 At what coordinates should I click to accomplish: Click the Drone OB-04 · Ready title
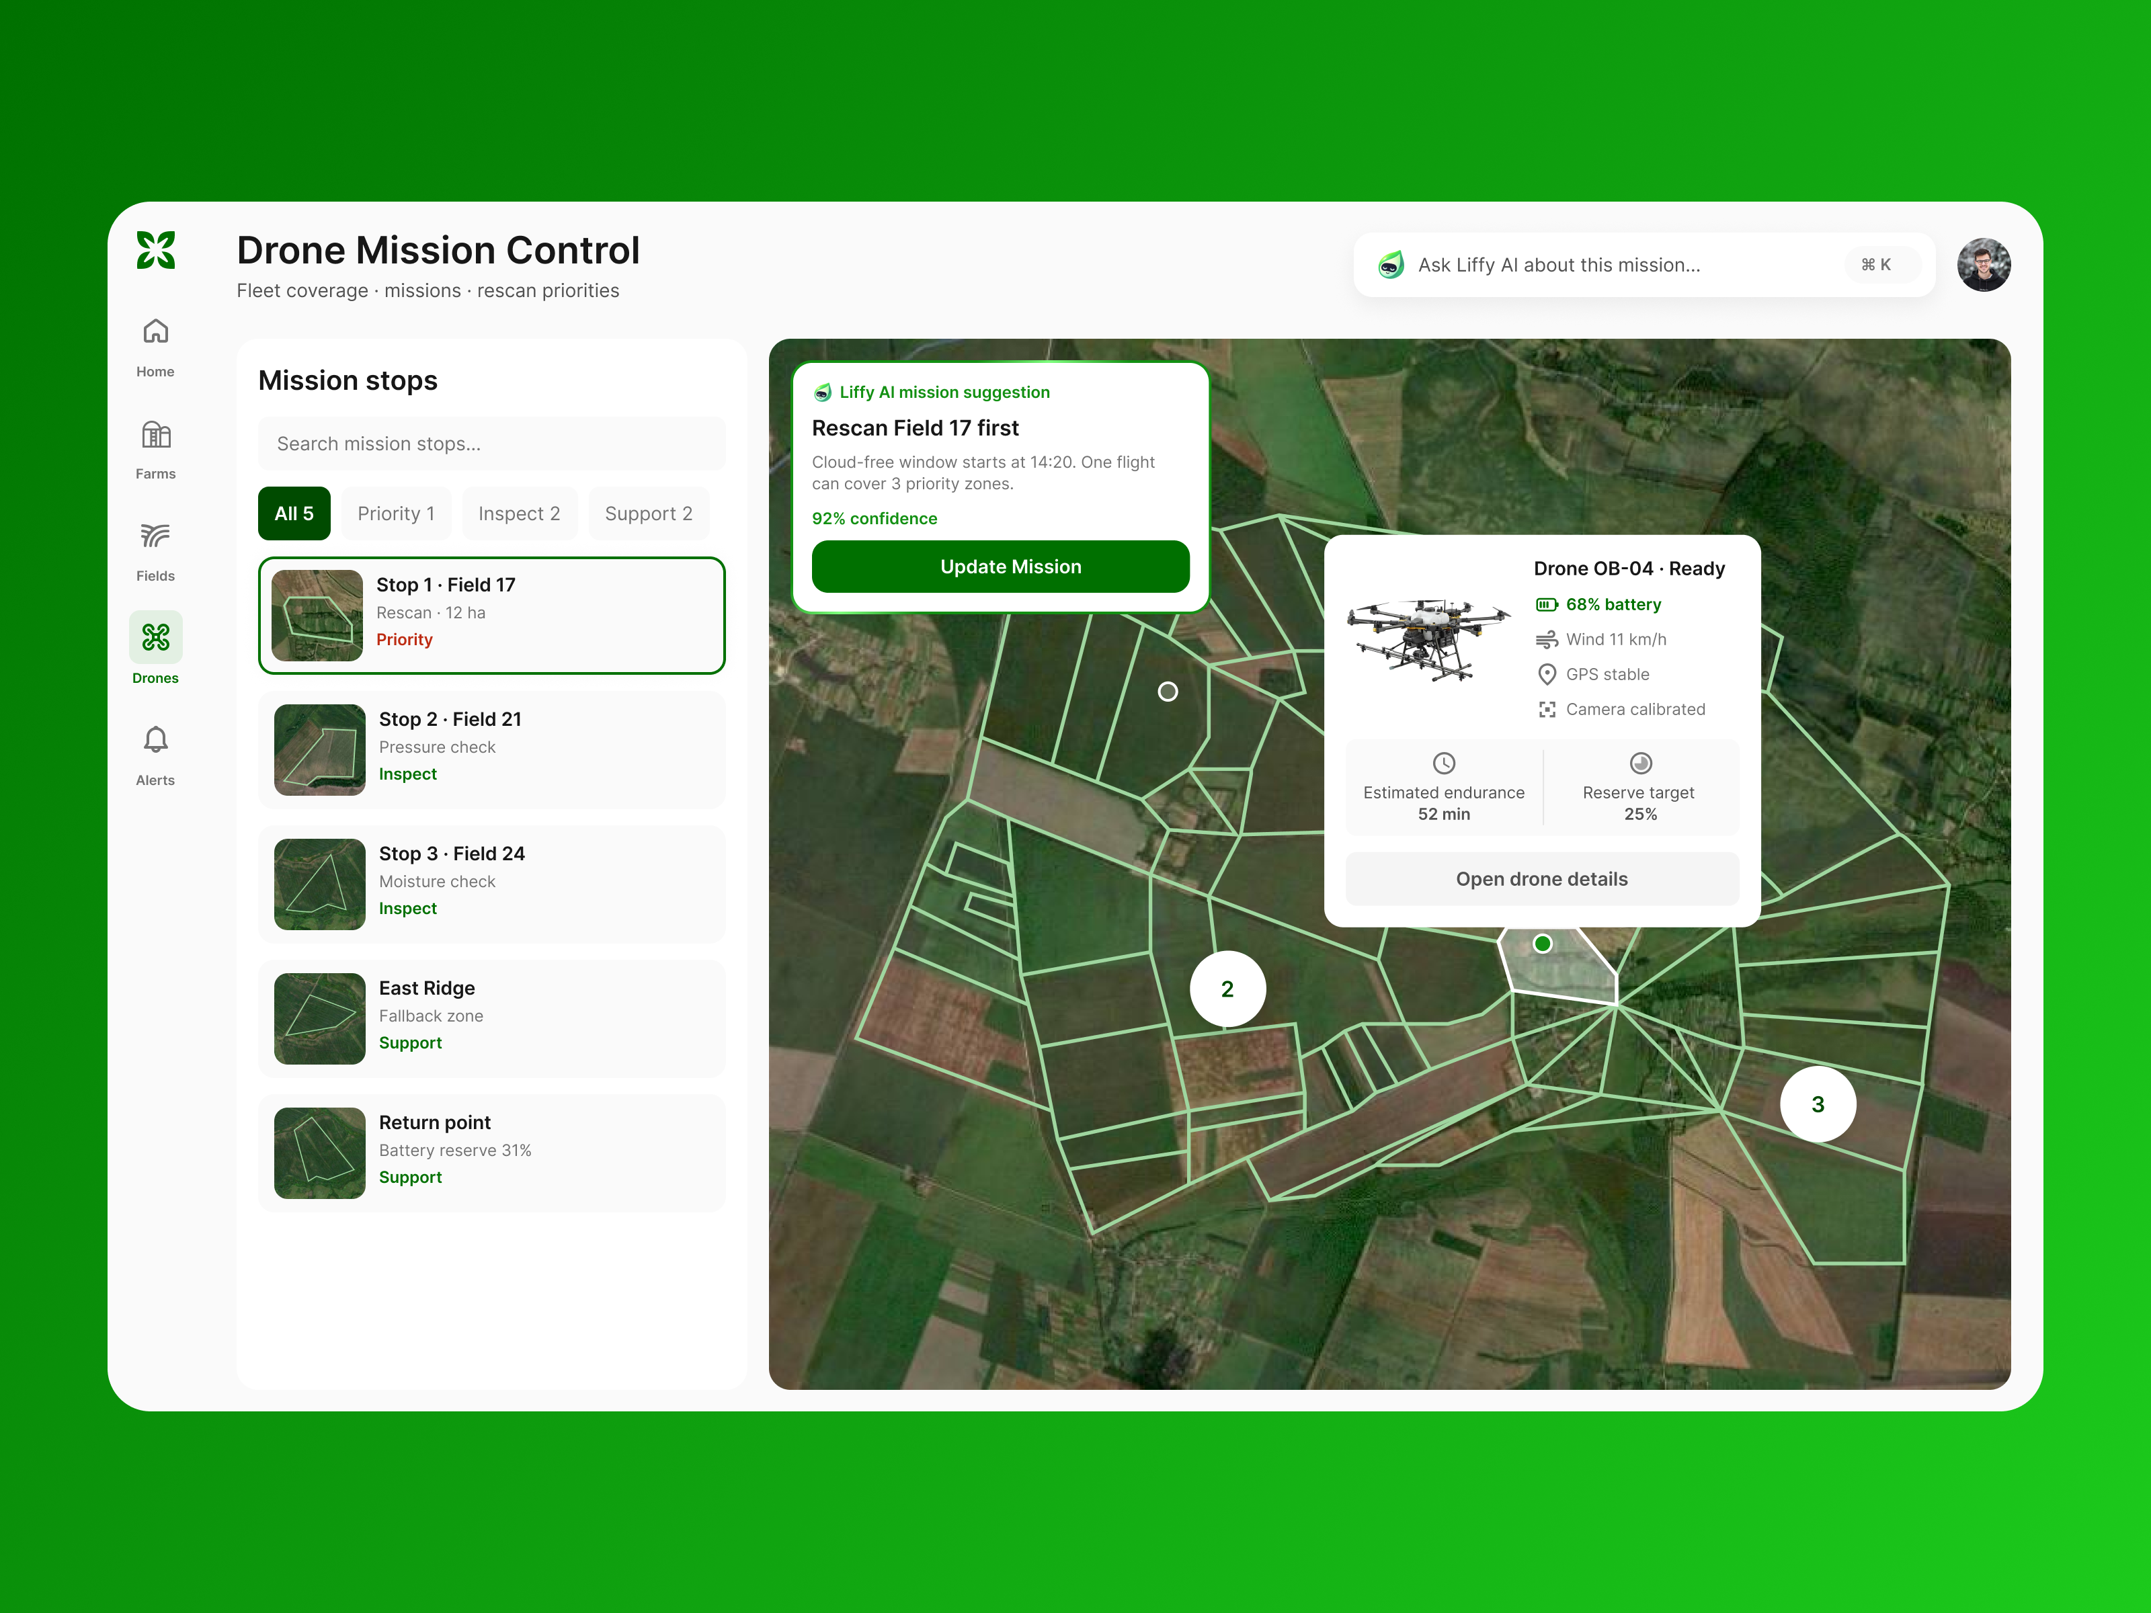click(1630, 569)
